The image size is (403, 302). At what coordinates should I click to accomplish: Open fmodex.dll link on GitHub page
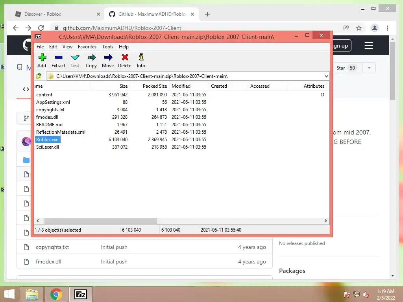(x=48, y=261)
